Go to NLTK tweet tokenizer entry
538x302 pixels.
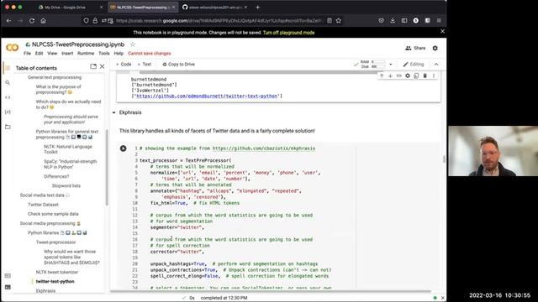[x=57, y=272]
